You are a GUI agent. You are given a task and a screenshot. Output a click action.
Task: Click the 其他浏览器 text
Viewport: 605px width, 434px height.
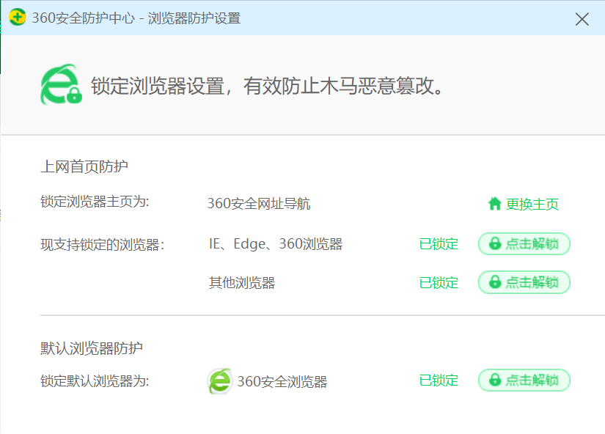(x=242, y=283)
